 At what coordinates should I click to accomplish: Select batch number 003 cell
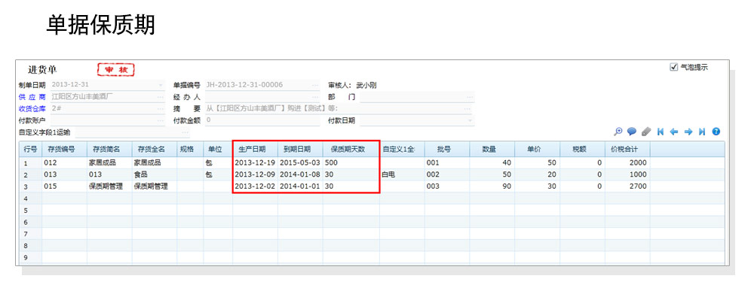coord(446,186)
